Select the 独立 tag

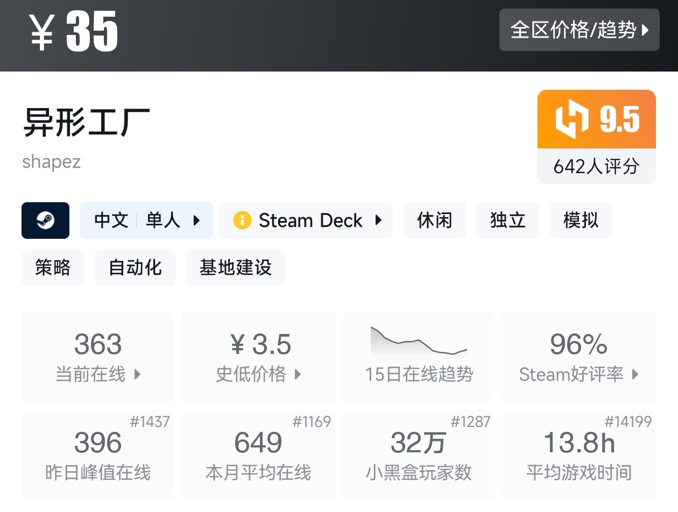[x=507, y=221]
